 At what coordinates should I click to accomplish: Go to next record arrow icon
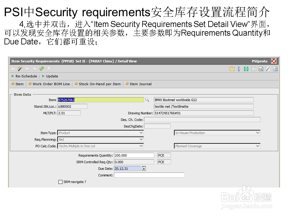34,69
